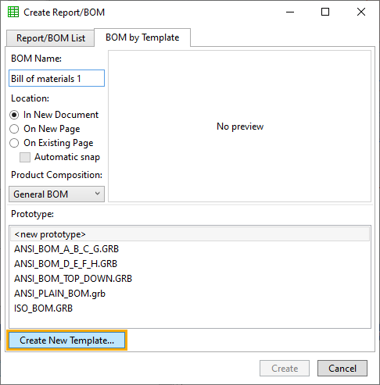Focus the BOM Name text field
This screenshot has height=385, width=380.
pyautogui.click(x=56, y=78)
